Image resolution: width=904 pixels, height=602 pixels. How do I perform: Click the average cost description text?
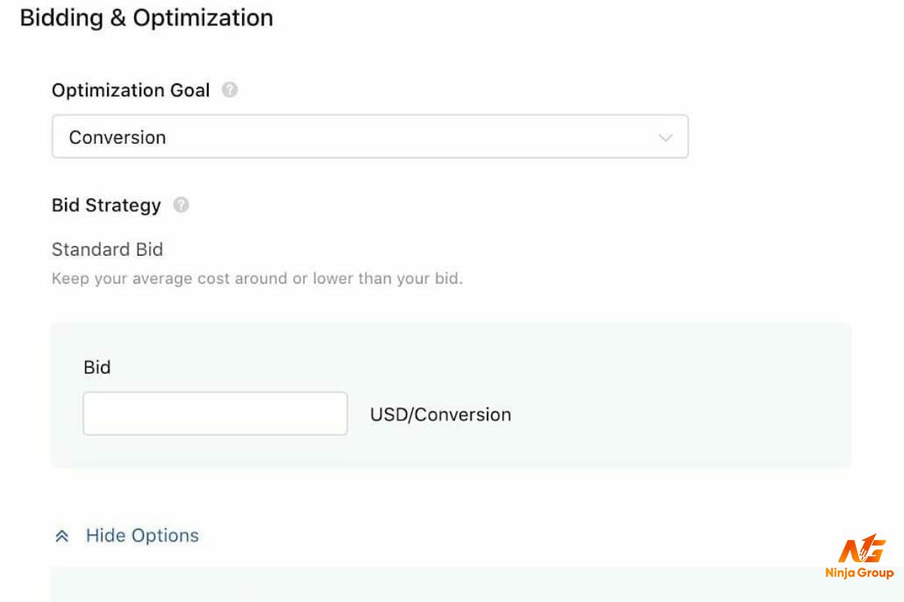[x=257, y=278]
